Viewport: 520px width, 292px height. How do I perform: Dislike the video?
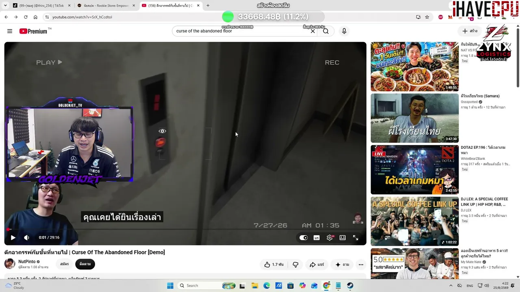[295, 264]
